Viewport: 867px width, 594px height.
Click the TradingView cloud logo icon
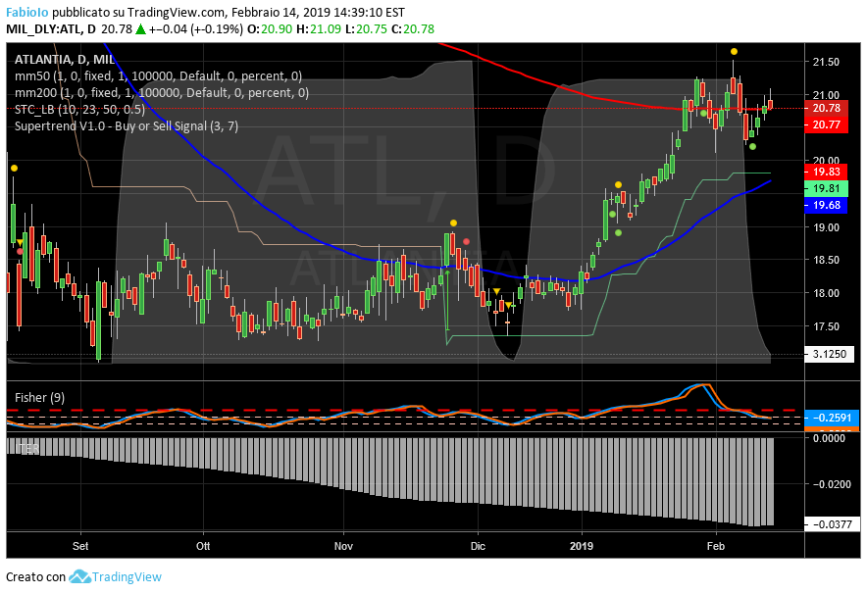(79, 577)
